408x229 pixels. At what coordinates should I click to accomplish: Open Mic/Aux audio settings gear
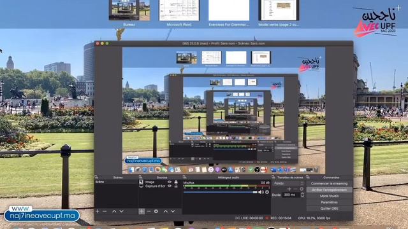click(267, 192)
